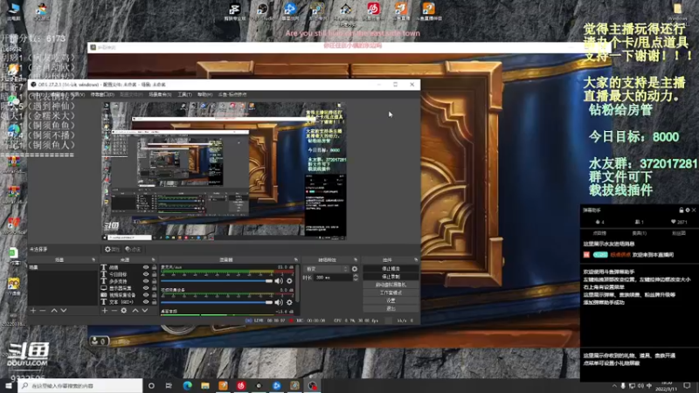Open the 工具(T) menu

click(184, 94)
